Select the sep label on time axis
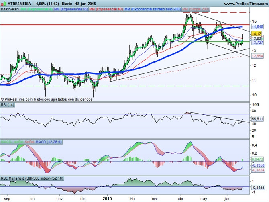This screenshot has width=269, height=202. pos(7,199)
